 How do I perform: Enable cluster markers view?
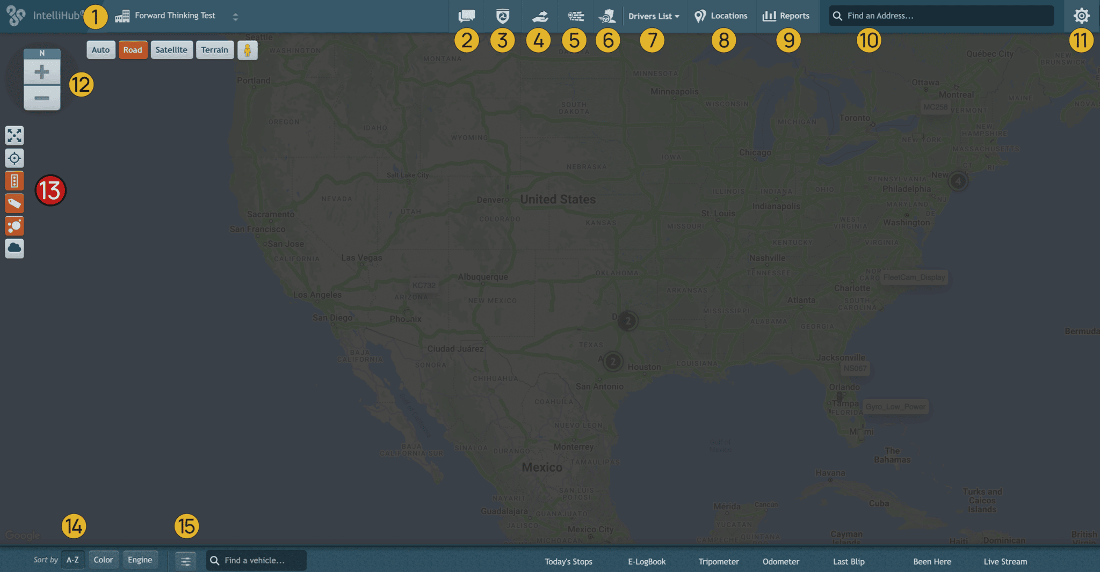(15, 226)
